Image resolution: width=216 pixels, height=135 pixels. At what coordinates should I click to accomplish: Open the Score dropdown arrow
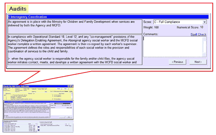click(x=204, y=22)
